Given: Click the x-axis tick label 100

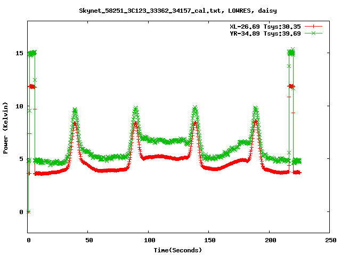Looking at the screenshot, I should (149, 240).
